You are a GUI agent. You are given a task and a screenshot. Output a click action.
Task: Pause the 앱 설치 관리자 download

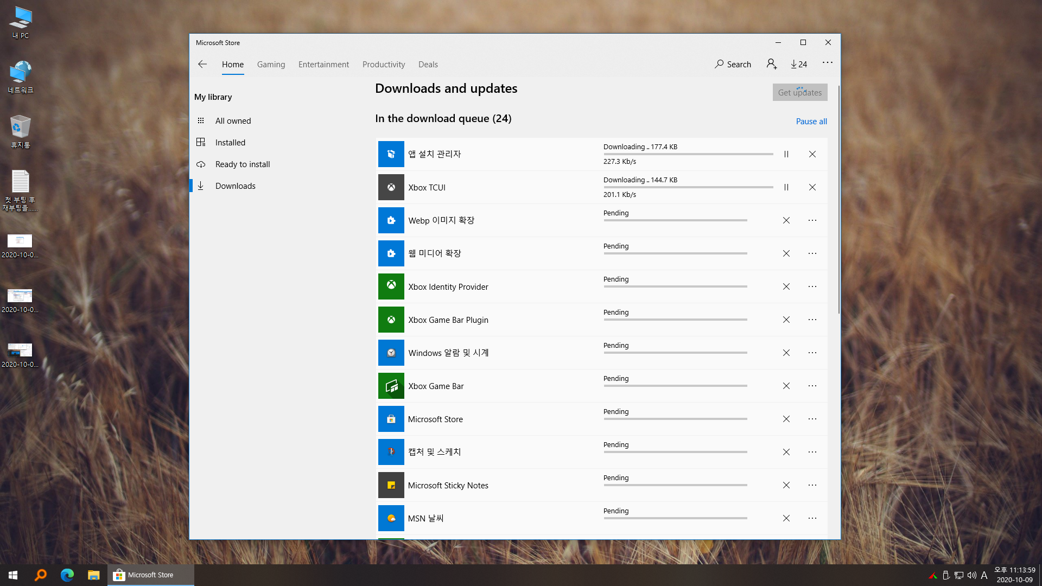(x=786, y=154)
